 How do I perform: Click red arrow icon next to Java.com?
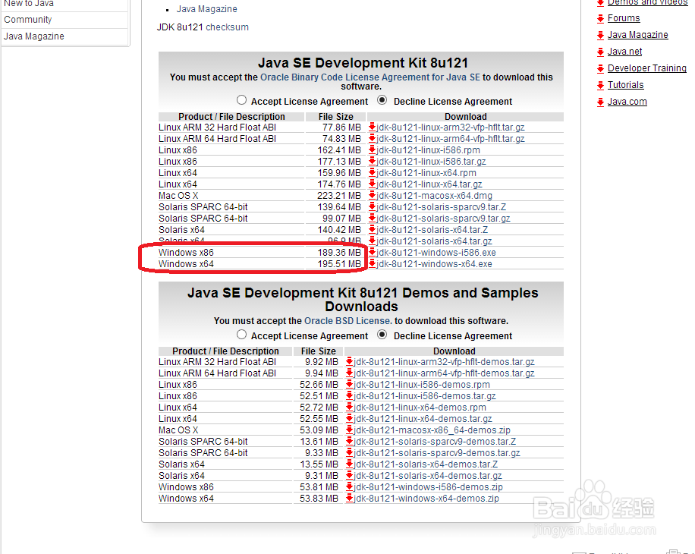click(601, 102)
